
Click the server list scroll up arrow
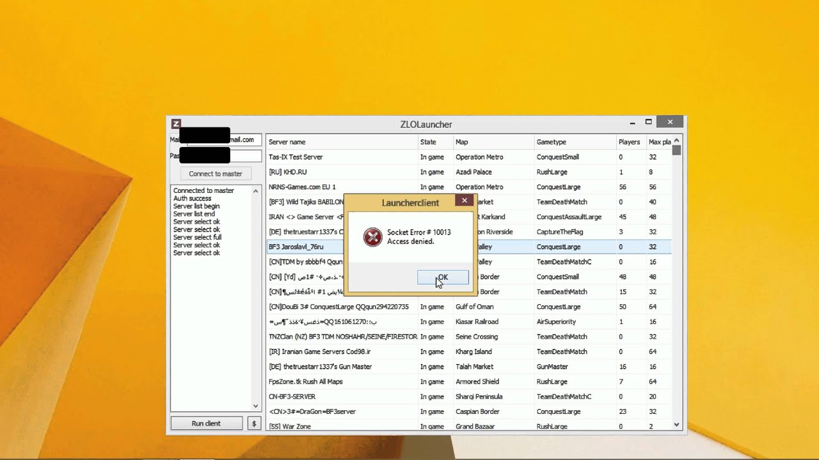click(677, 141)
